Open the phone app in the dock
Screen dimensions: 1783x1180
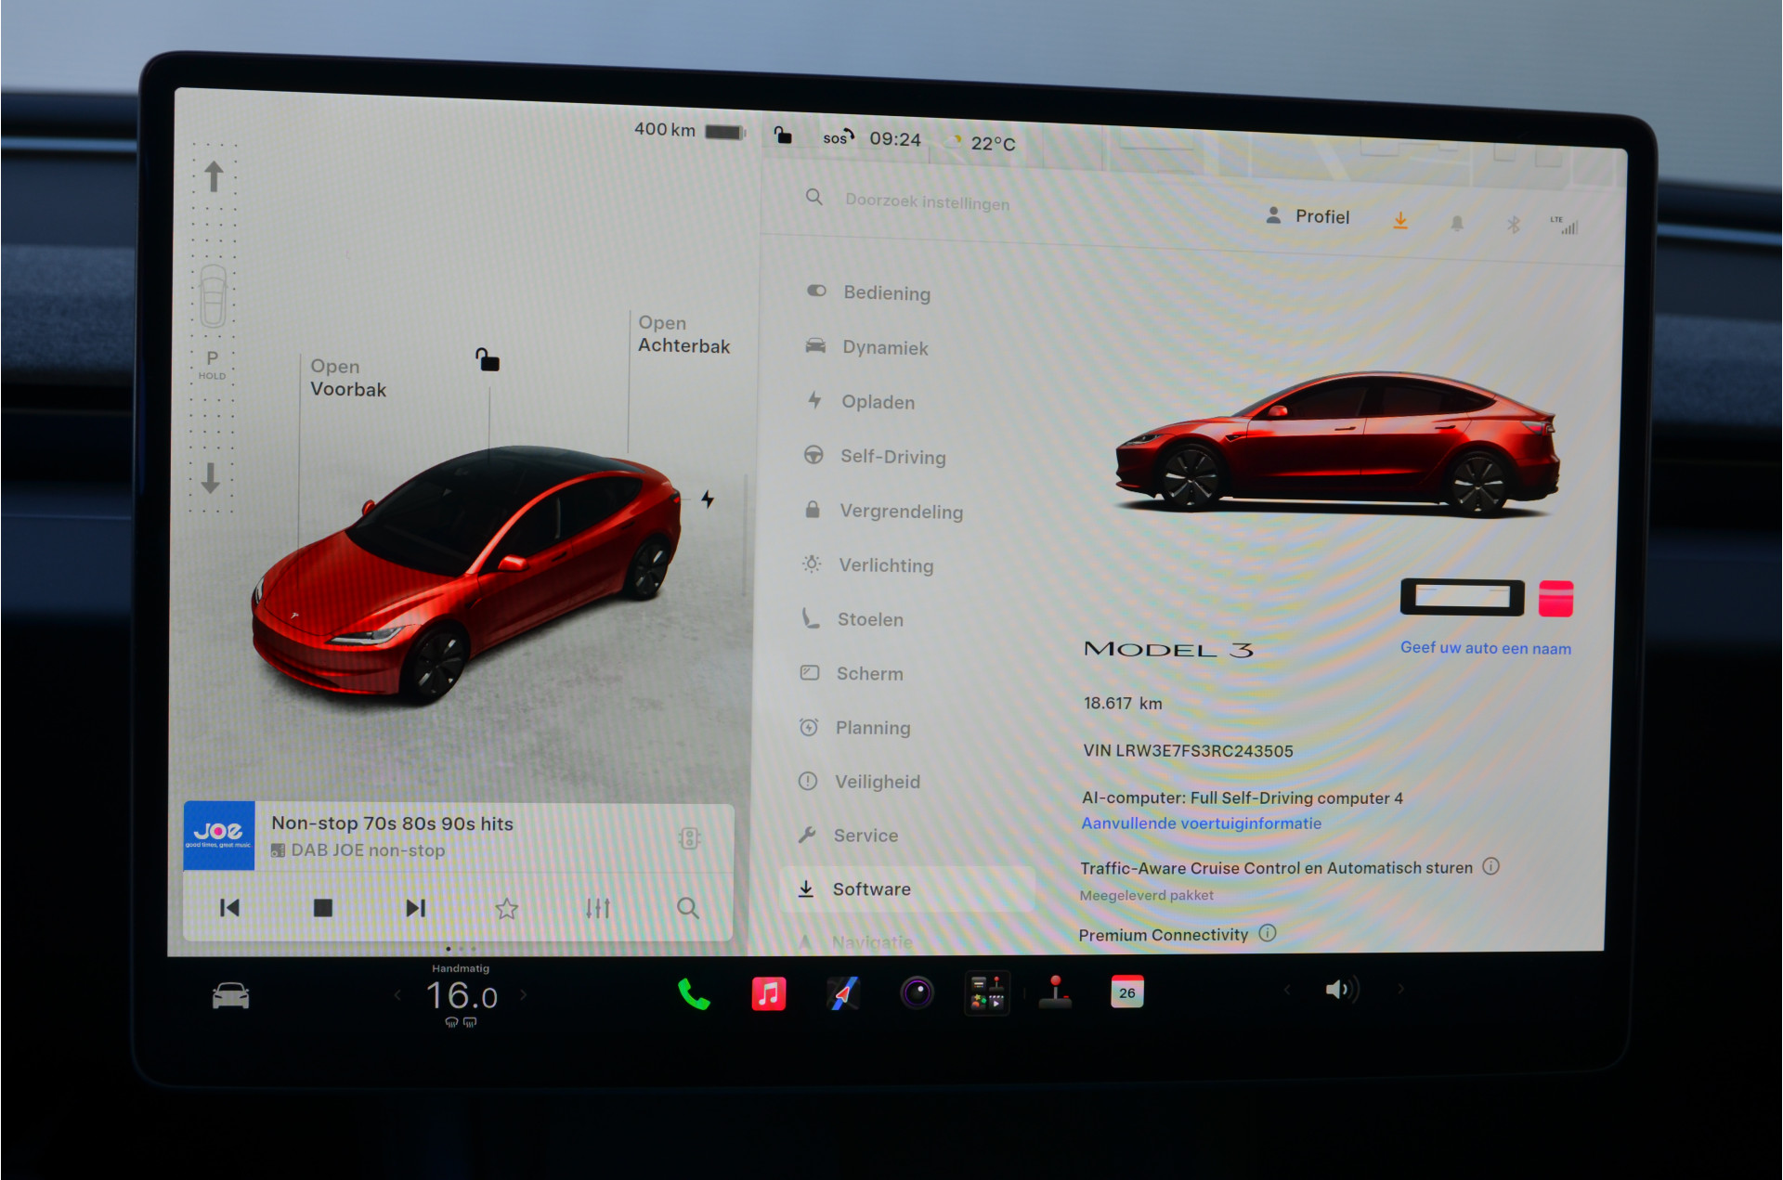point(694,994)
